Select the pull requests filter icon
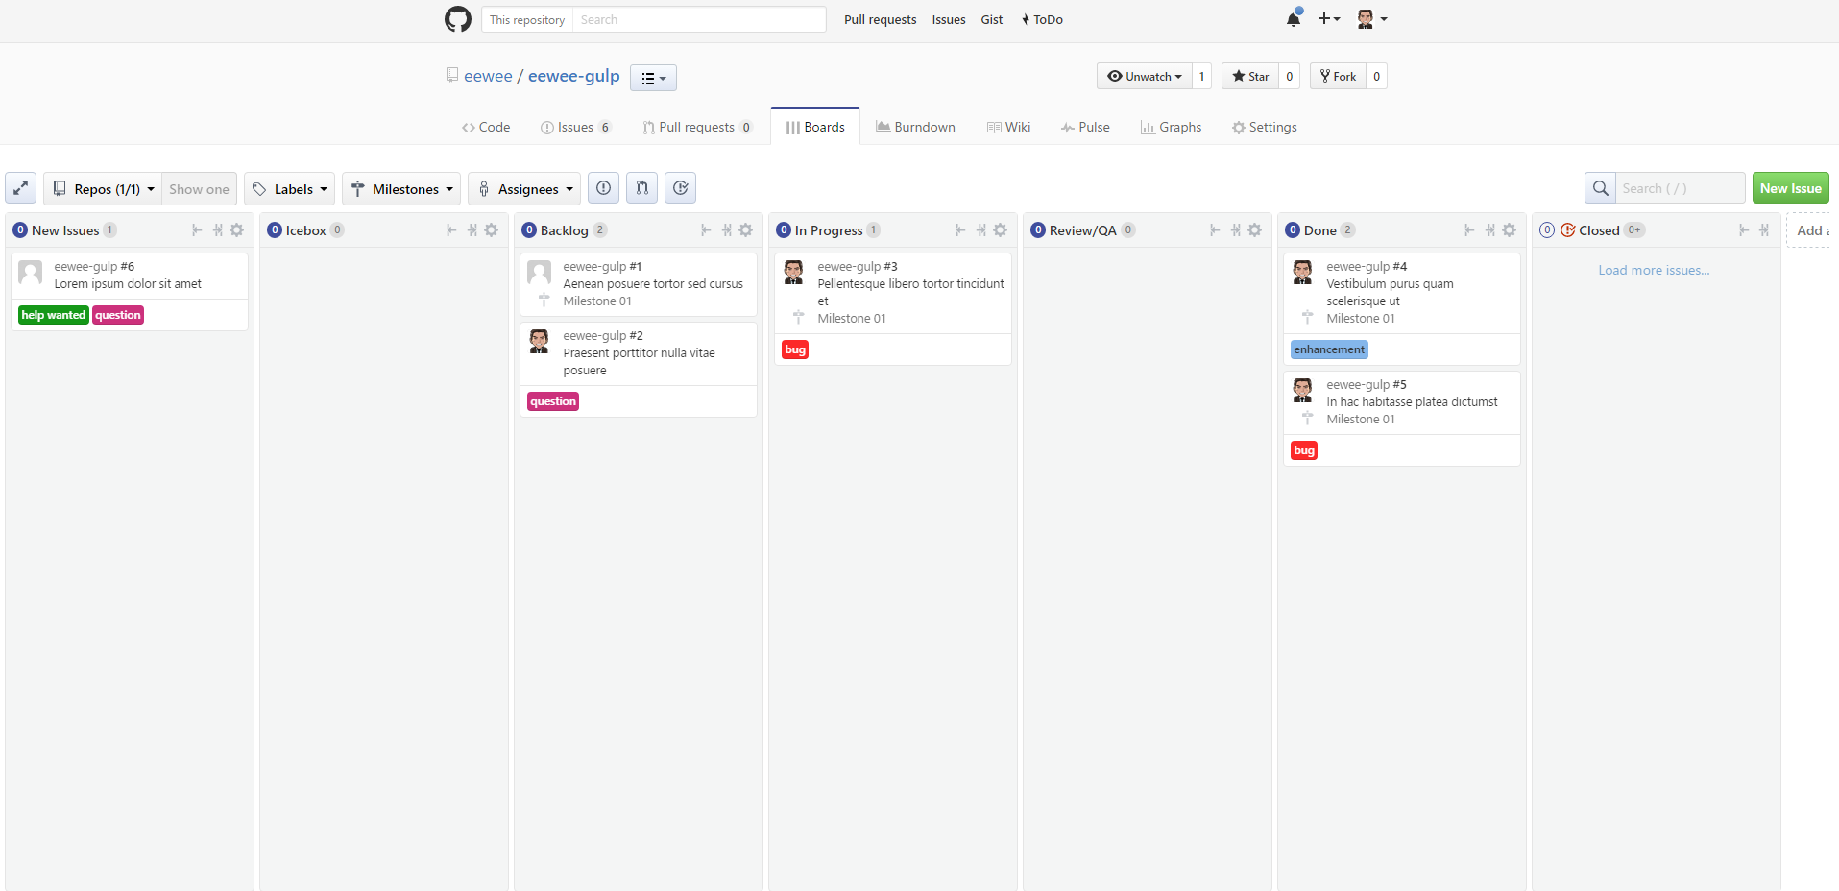Viewport: 1839px width, 891px height. [641, 187]
